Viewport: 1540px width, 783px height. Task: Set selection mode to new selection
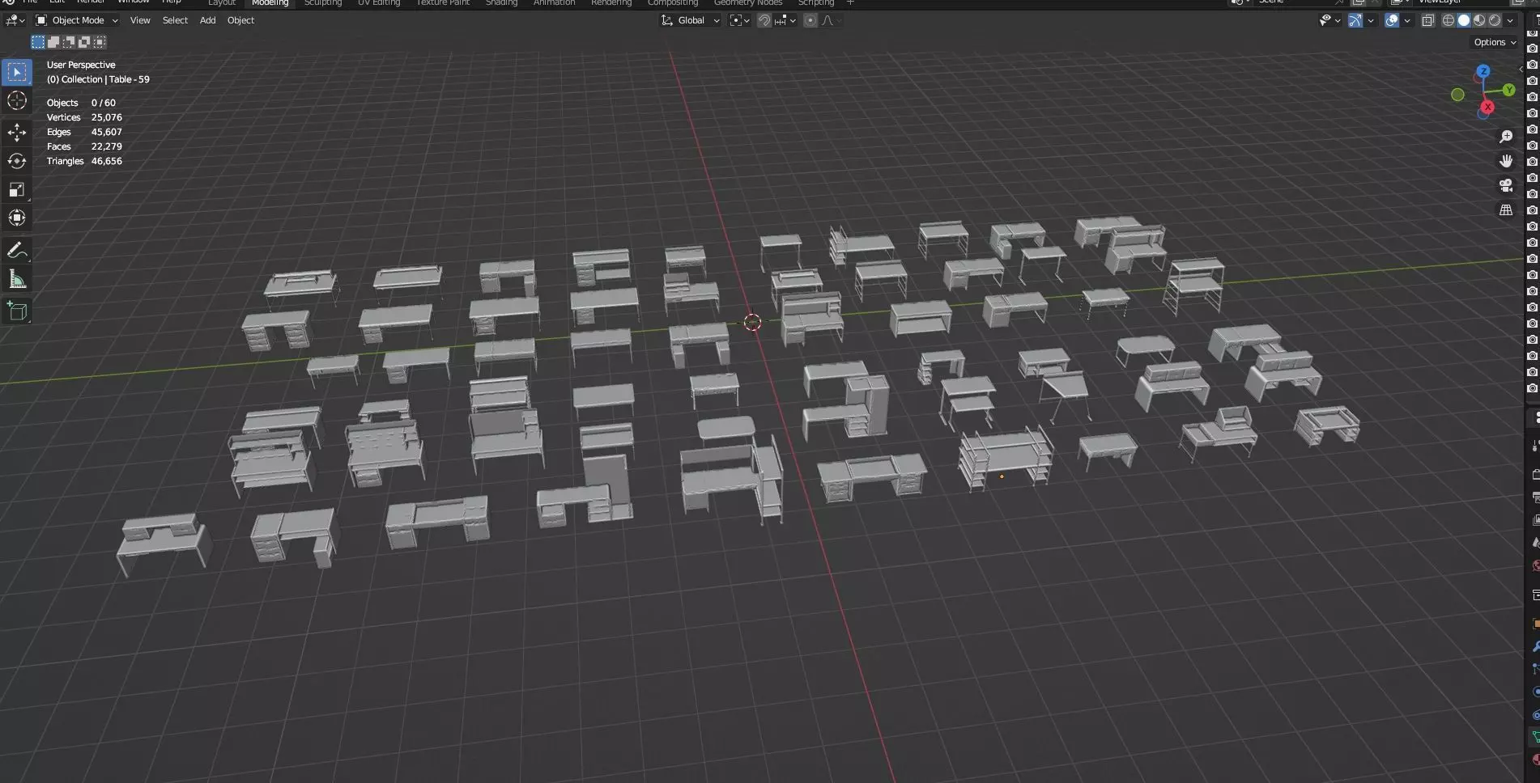tap(38, 42)
